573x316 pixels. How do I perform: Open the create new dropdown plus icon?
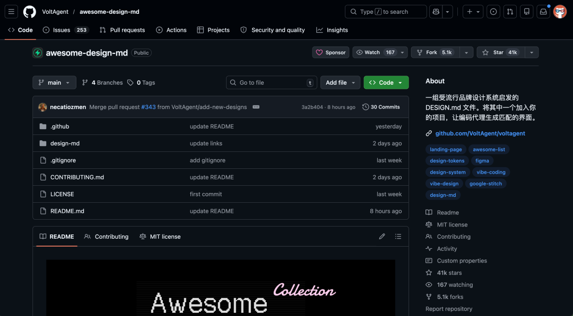pos(470,11)
